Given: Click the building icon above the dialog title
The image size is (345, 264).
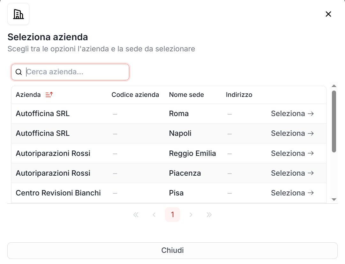Looking at the screenshot, I should [x=18, y=14].
